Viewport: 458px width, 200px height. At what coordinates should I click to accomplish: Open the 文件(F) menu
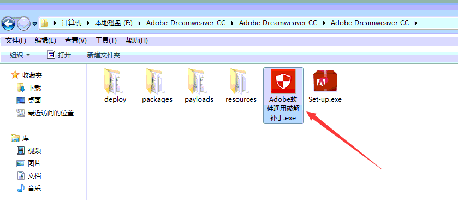[16, 40]
